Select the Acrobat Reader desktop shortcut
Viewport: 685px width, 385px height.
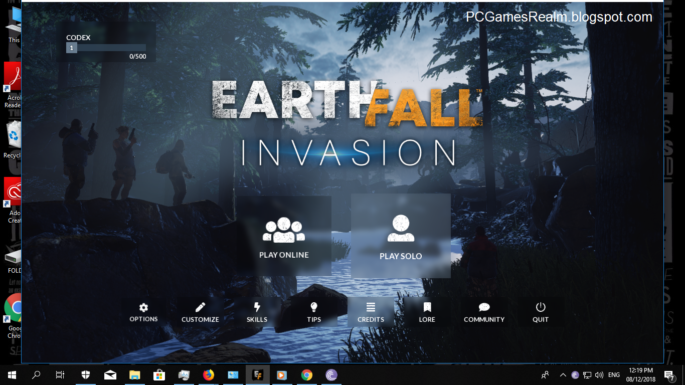click(x=12, y=86)
